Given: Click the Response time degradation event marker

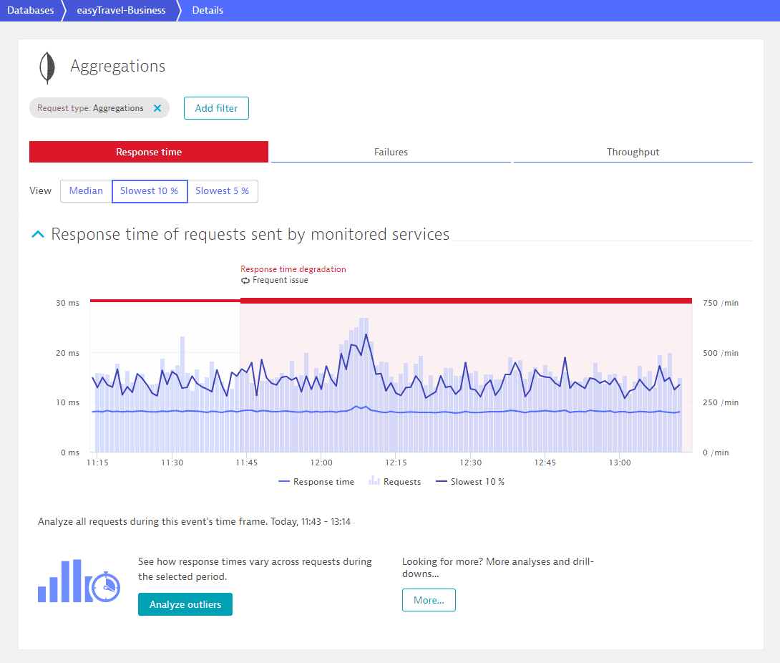Looking at the screenshot, I should pos(293,269).
